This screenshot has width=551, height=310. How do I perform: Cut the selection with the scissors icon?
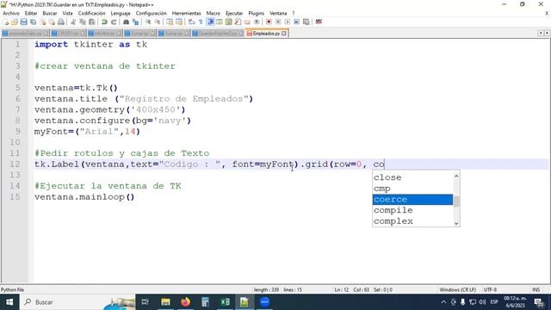73,22
